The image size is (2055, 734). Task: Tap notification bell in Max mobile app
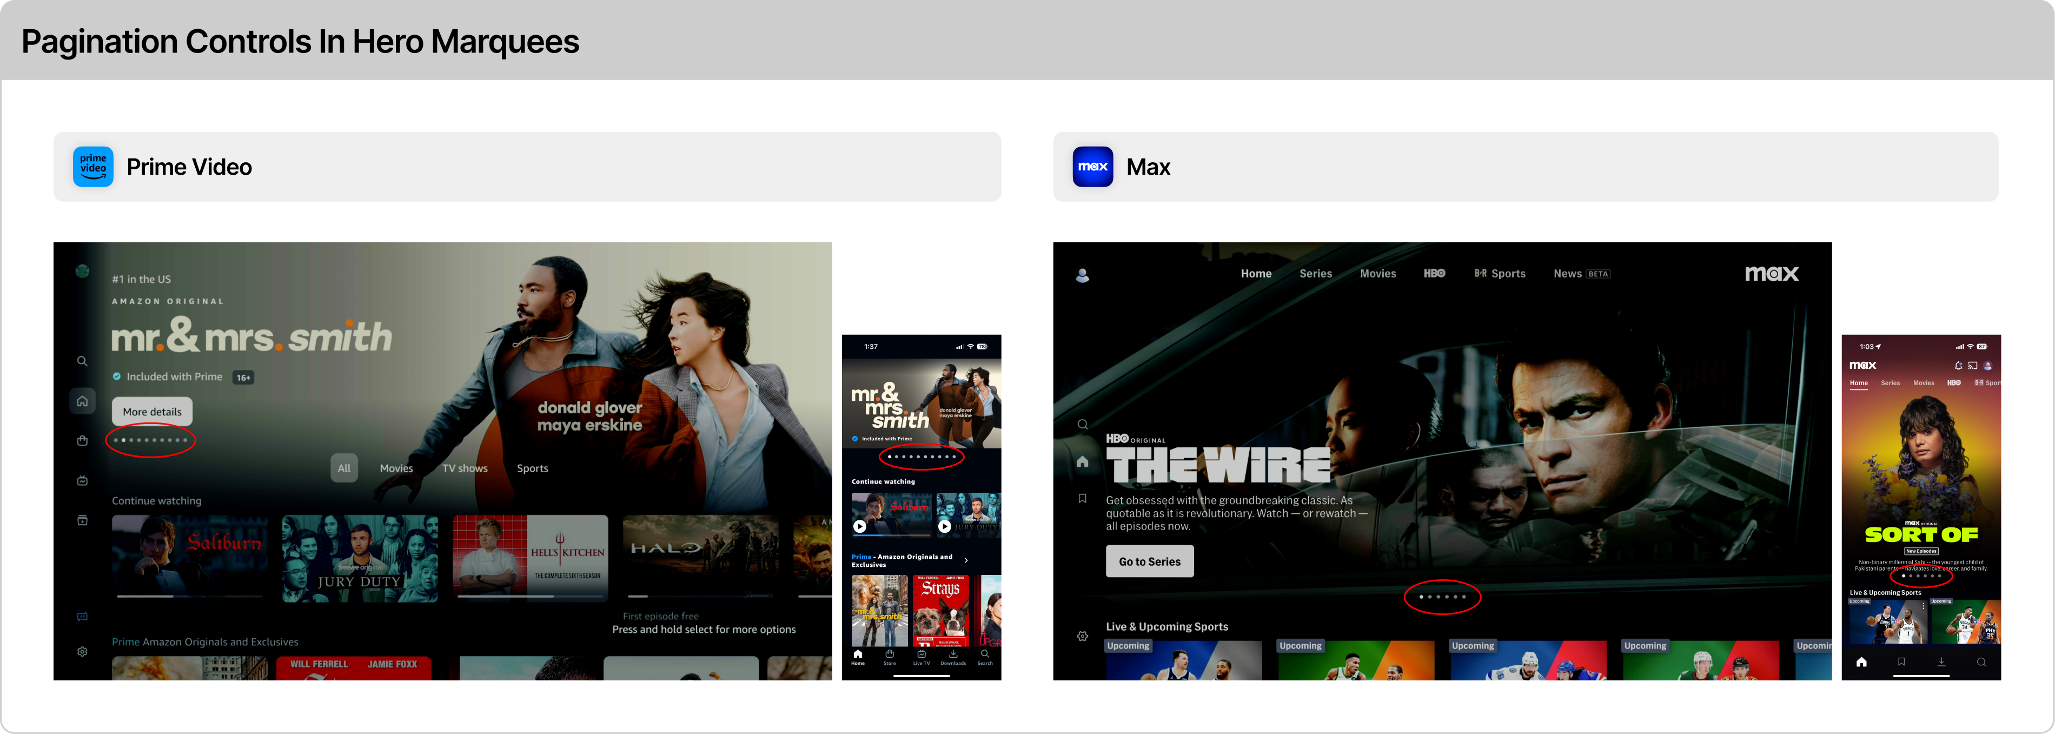pos(1959,366)
